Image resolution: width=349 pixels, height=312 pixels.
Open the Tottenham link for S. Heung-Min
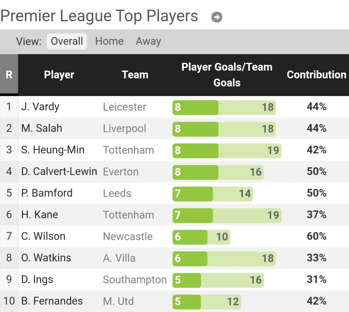click(x=128, y=150)
